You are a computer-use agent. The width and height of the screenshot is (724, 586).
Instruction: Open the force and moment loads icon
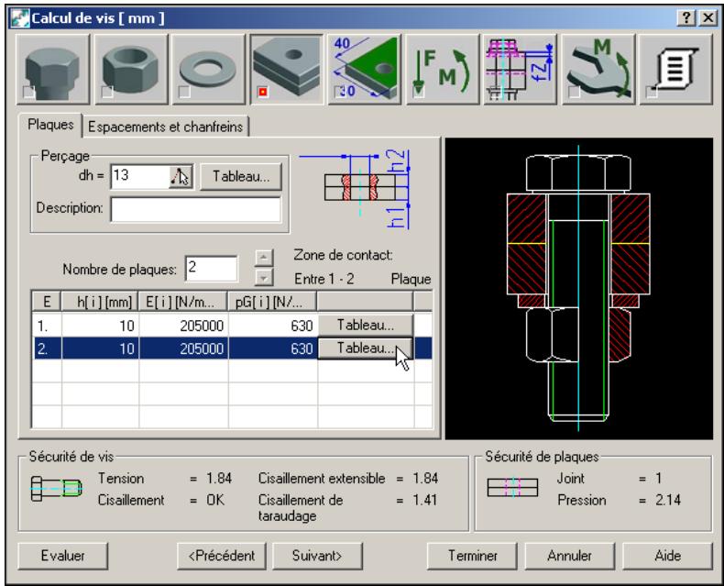443,70
